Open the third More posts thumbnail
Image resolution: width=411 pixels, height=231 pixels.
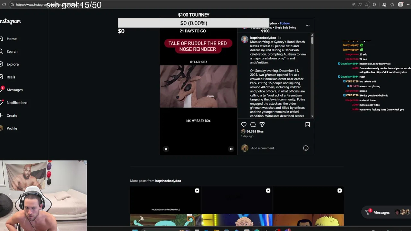click(308, 206)
